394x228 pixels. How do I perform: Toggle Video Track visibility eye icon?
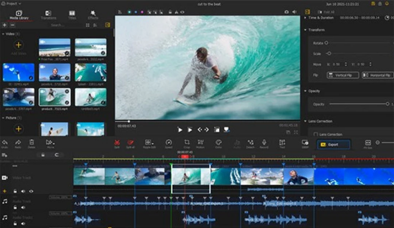coord(31,191)
